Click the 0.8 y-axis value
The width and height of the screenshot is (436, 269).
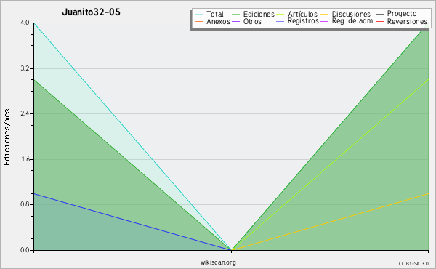pos(25,204)
